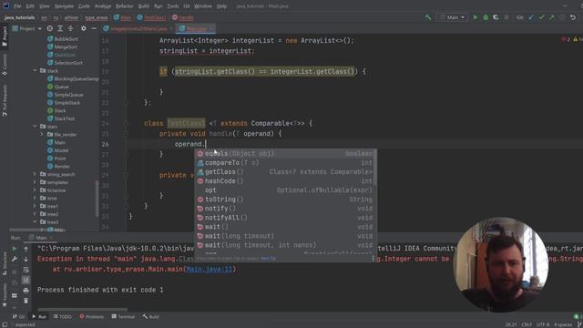The image size is (583, 328).
Task: Expand the time folder in tree
Action: click(x=35, y=199)
